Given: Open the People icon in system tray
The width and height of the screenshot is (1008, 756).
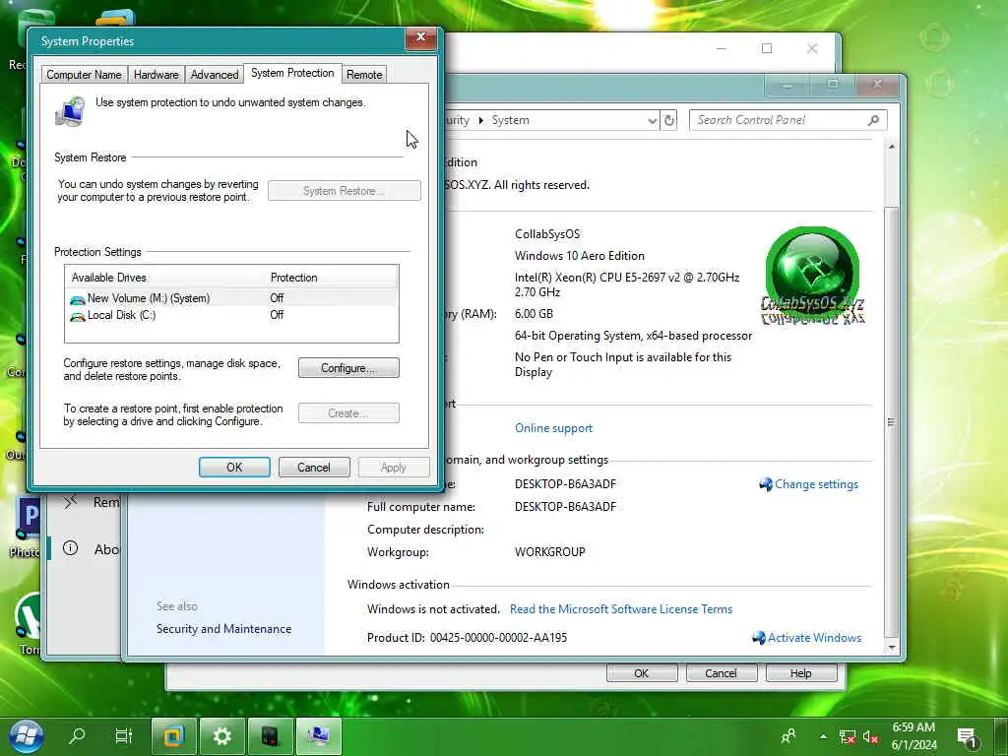Looking at the screenshot, I should 788,736.
